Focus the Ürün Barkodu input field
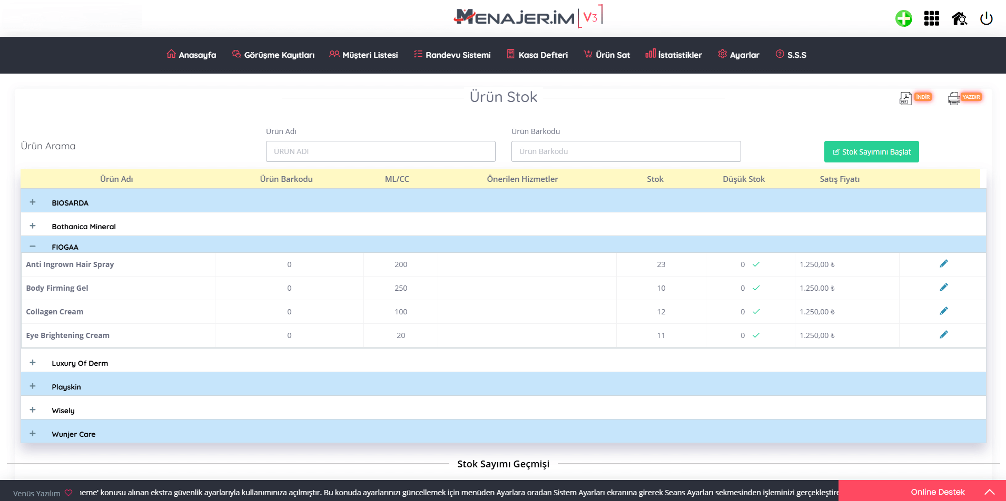Viewport: 1006px width, 501px height. point(626,151)
